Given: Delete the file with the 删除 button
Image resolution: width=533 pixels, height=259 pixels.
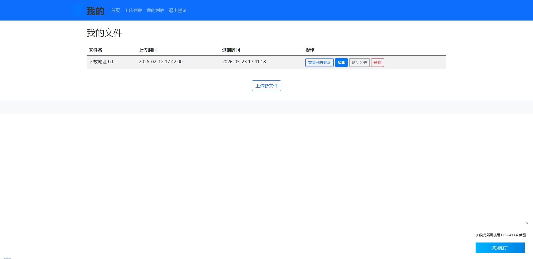Looking at the screenshot, I should (x=377, y=63).
